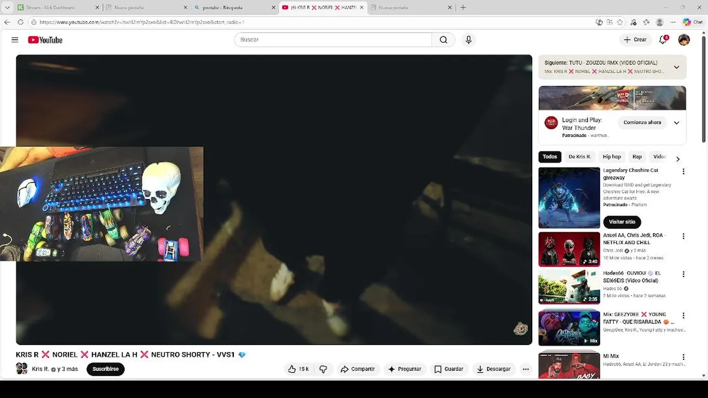Screen dimensions: 708x398
Task: Click the browser address bar URL
Action: point(142,22)
